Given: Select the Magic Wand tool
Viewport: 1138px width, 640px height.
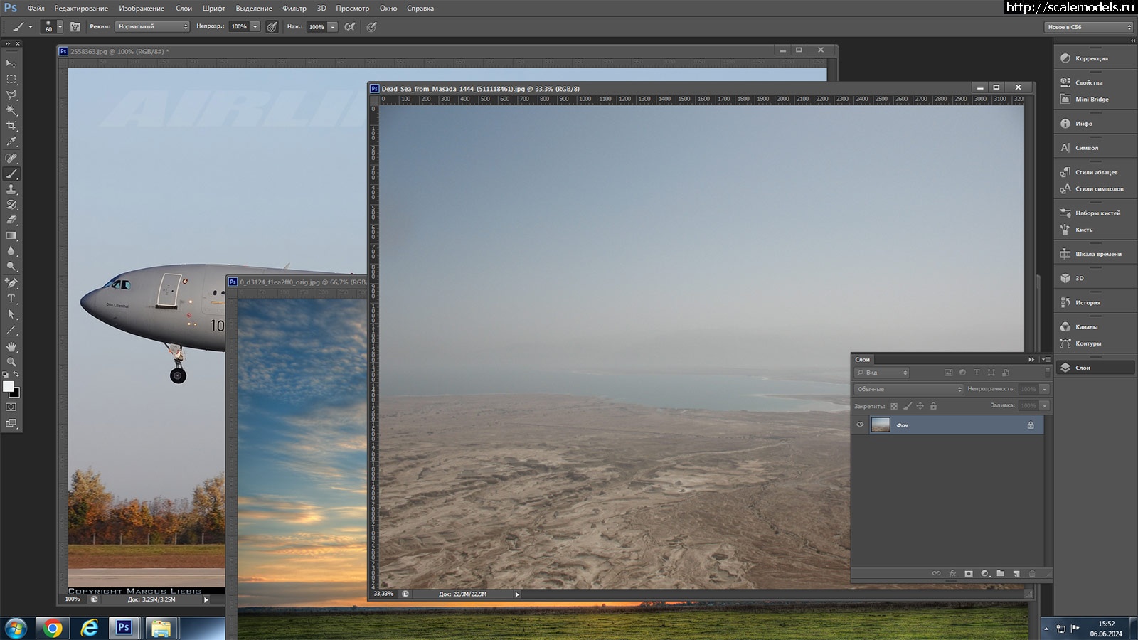Looking at the screenshot, I should click(11, 110).
